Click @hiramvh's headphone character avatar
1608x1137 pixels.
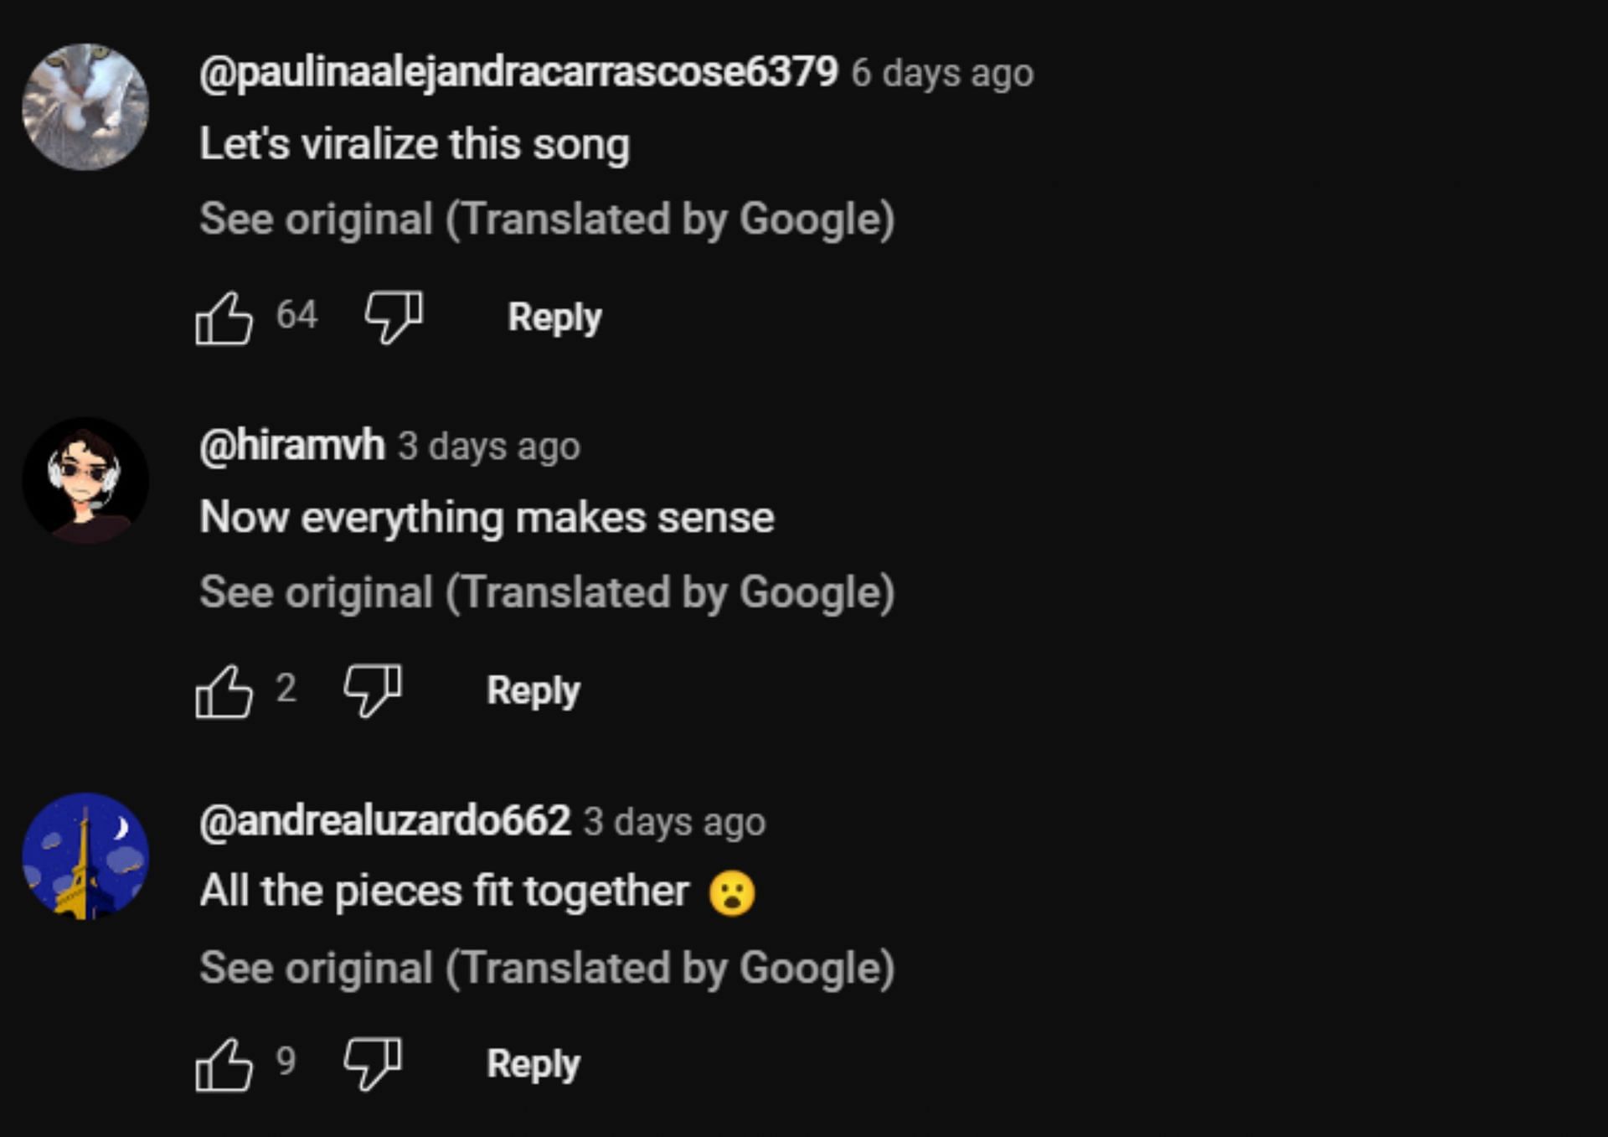(x=85, y=481)
